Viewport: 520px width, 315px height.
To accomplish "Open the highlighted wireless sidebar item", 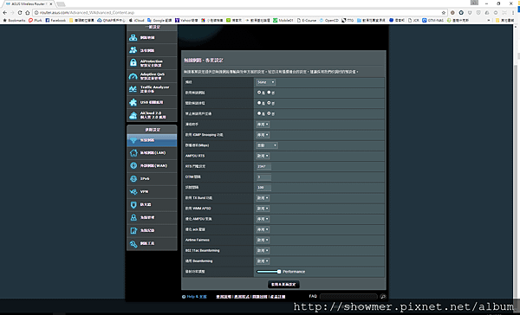I will (x=152, y=140).
